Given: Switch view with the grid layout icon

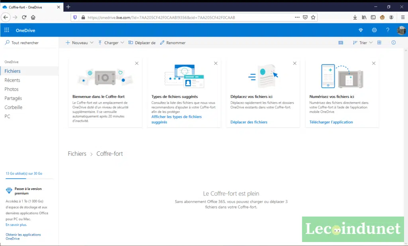Looking at the screenshot, I should (x=379, y=43).
